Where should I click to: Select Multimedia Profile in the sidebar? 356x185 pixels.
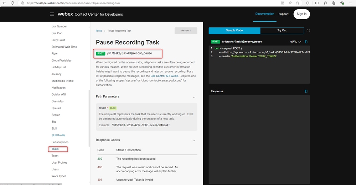point(62,81)
